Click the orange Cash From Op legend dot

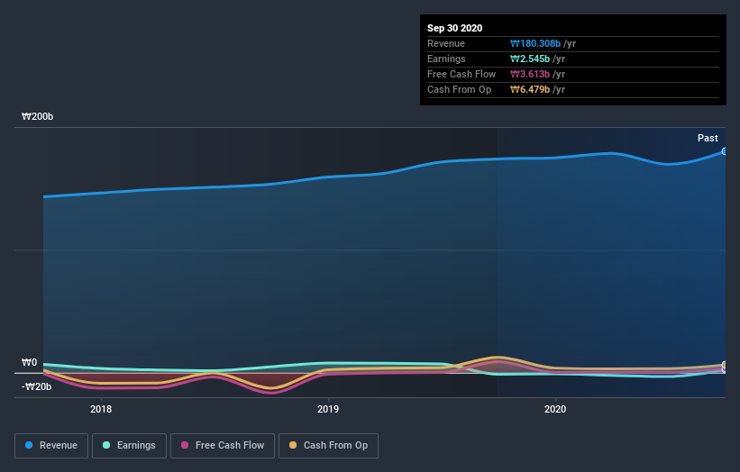pos(293,445)
